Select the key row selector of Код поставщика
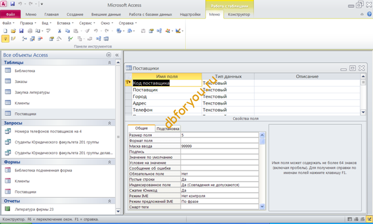The height and width of the screenshot is (224, 373). [129, 83]
